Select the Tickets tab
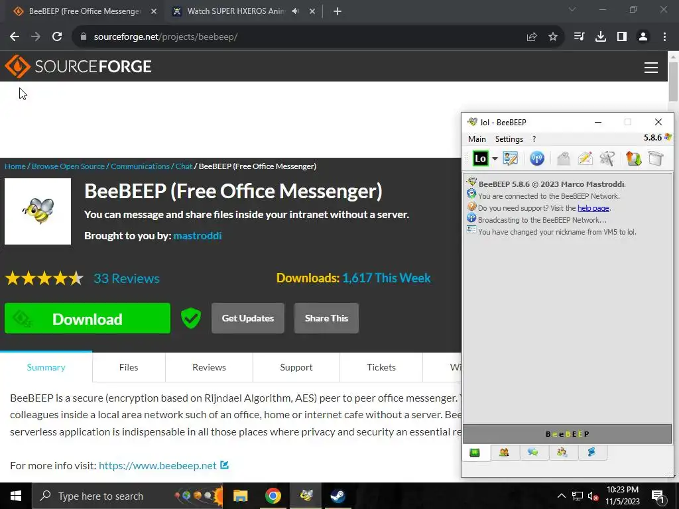 (381, 367)
